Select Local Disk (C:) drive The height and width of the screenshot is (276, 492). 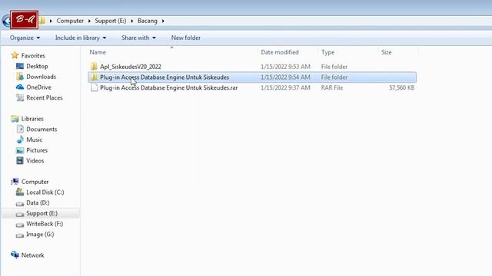45,192
